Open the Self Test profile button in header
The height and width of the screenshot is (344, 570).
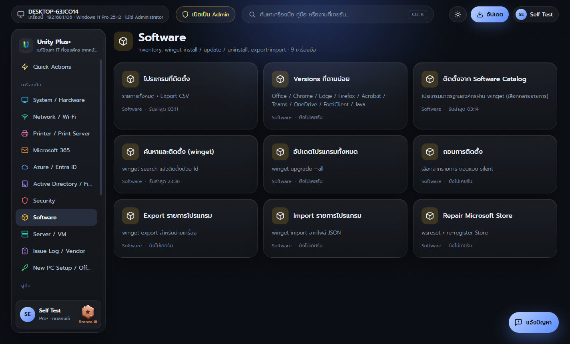(536, 14)
